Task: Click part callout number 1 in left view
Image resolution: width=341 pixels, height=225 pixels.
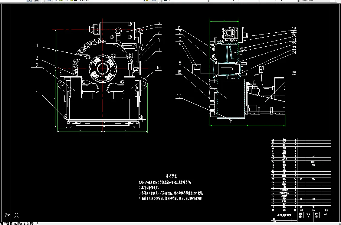Action: click(x=37, y=45)
